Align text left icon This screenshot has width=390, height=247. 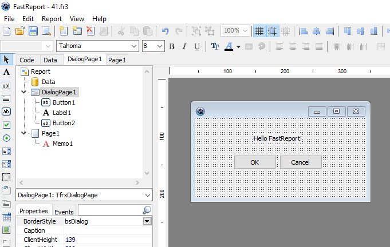pyautogui.click(x=279, y=46)
